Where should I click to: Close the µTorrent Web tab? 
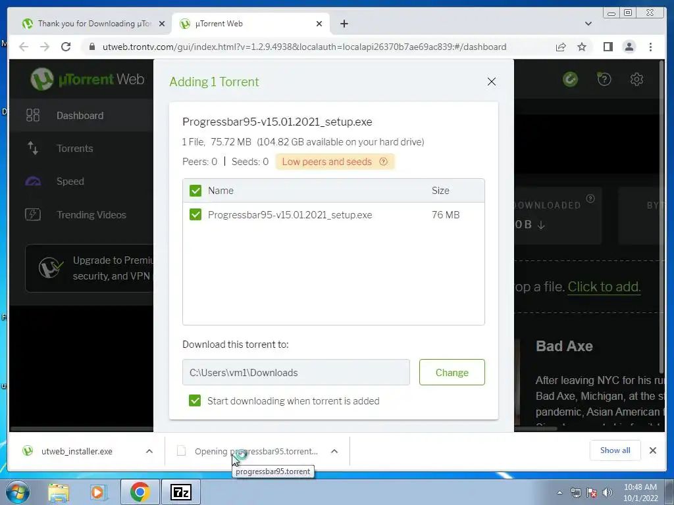(319, 24)
